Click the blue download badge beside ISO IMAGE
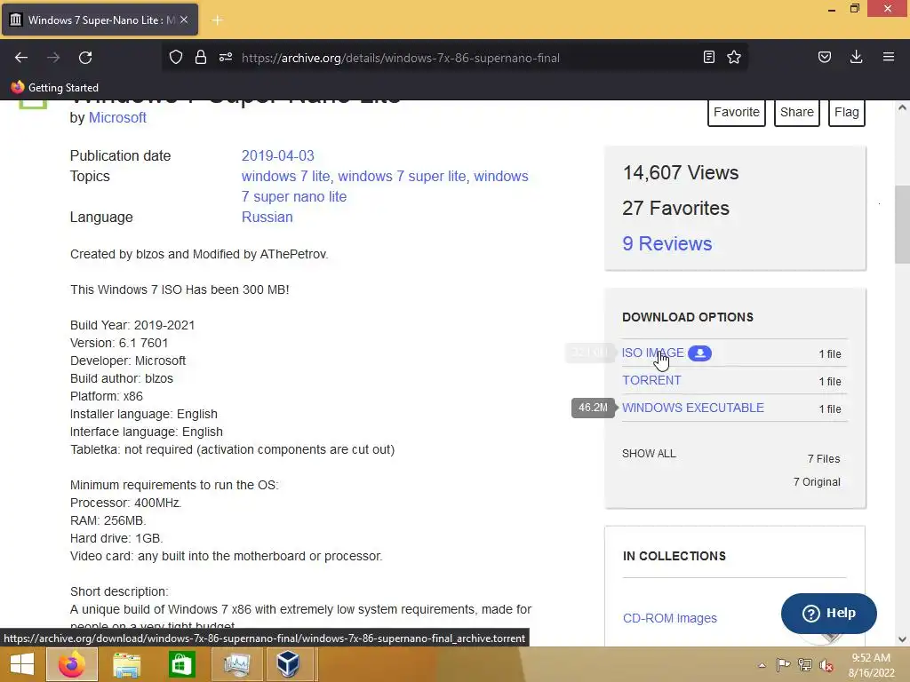The height and width of the screenshot is (682, 910). 700,353
